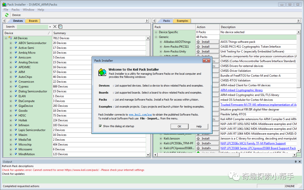Switch to the Examples tab
This screenshot has height=190, width=304.
[182, 21]
